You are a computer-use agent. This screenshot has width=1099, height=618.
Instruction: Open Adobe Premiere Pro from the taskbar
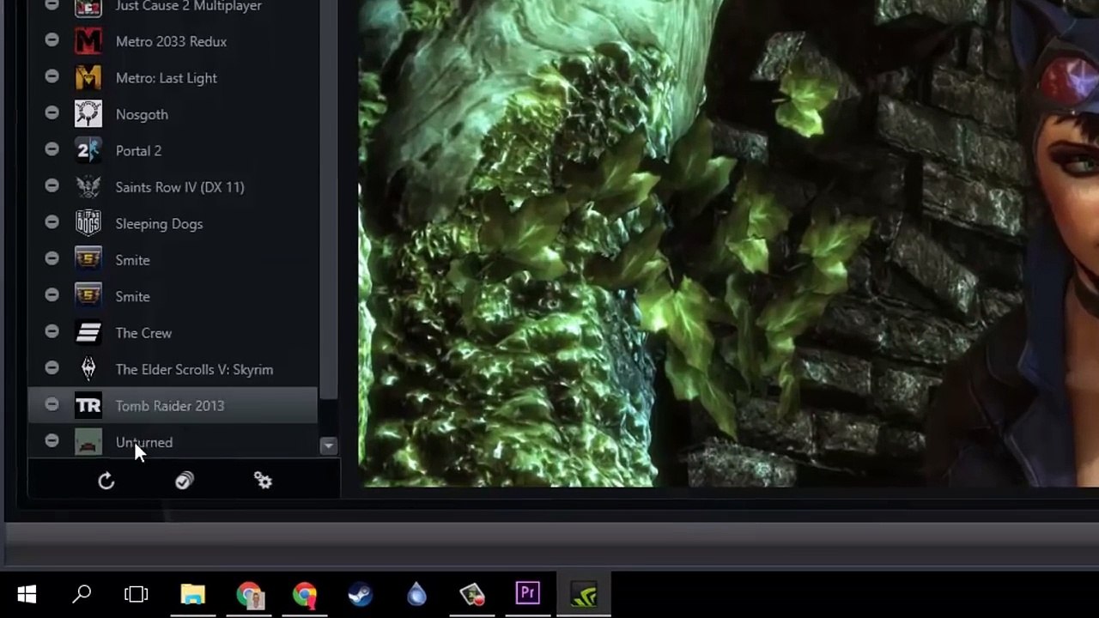pos(528,594)
